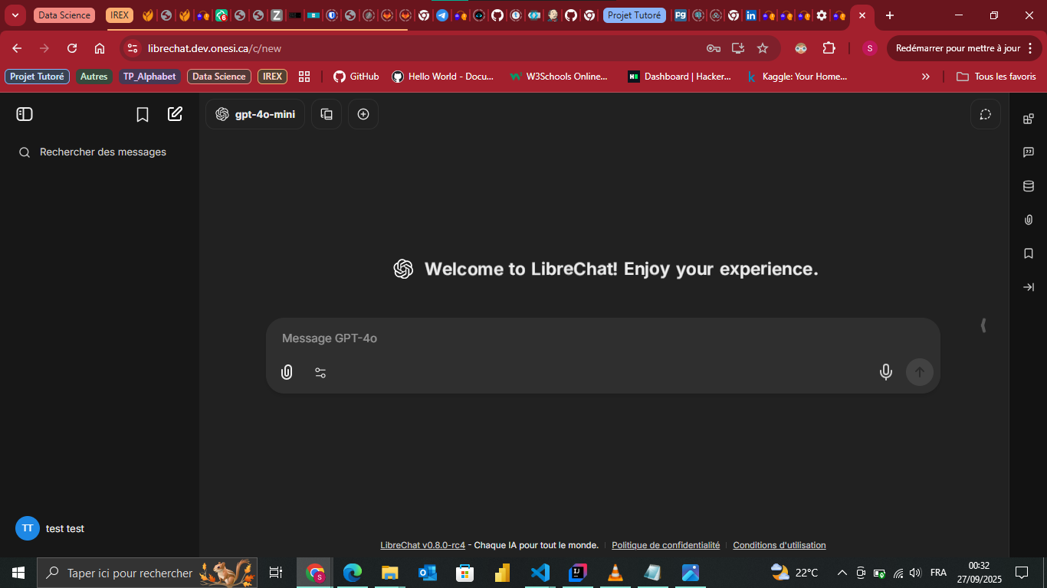Select the Data Science tab group

pos(64,15)
